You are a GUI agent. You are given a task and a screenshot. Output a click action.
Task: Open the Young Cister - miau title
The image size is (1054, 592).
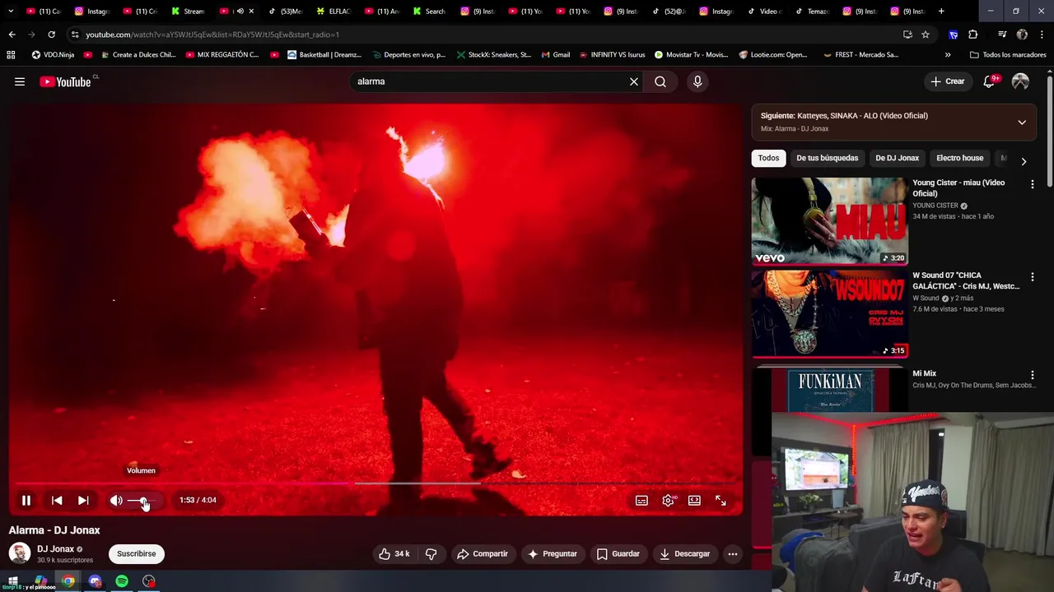pos(958,188)
